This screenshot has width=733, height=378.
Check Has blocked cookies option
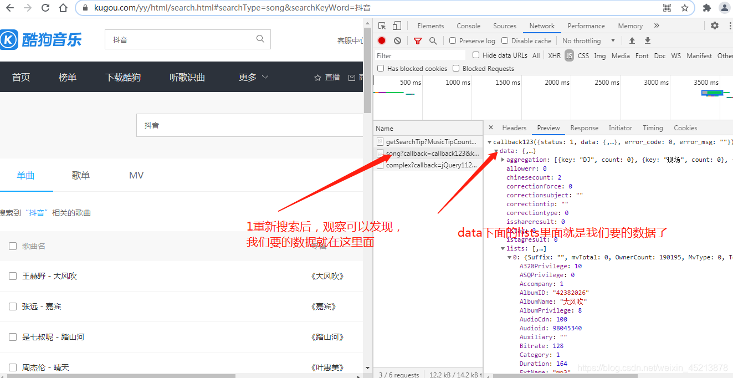[381, 68]
